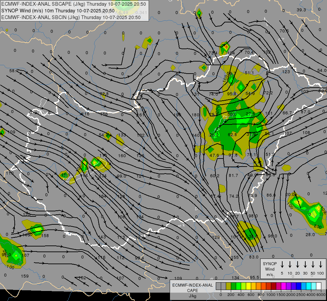Click the 400 tick label on CAPE scale
Viewport: 327px width, 301px height.
241,295
